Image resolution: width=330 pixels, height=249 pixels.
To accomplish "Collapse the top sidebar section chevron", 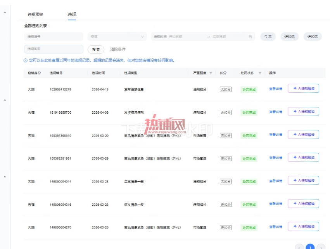I will click(x=5, y=13).
